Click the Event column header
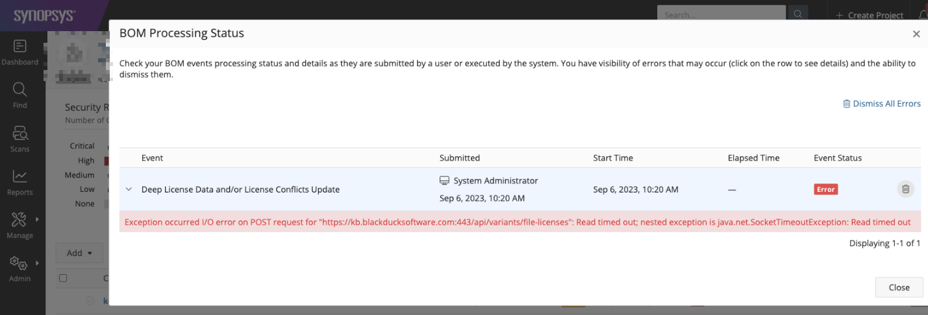This screenshot has height=315, width=928. (152, 157)
